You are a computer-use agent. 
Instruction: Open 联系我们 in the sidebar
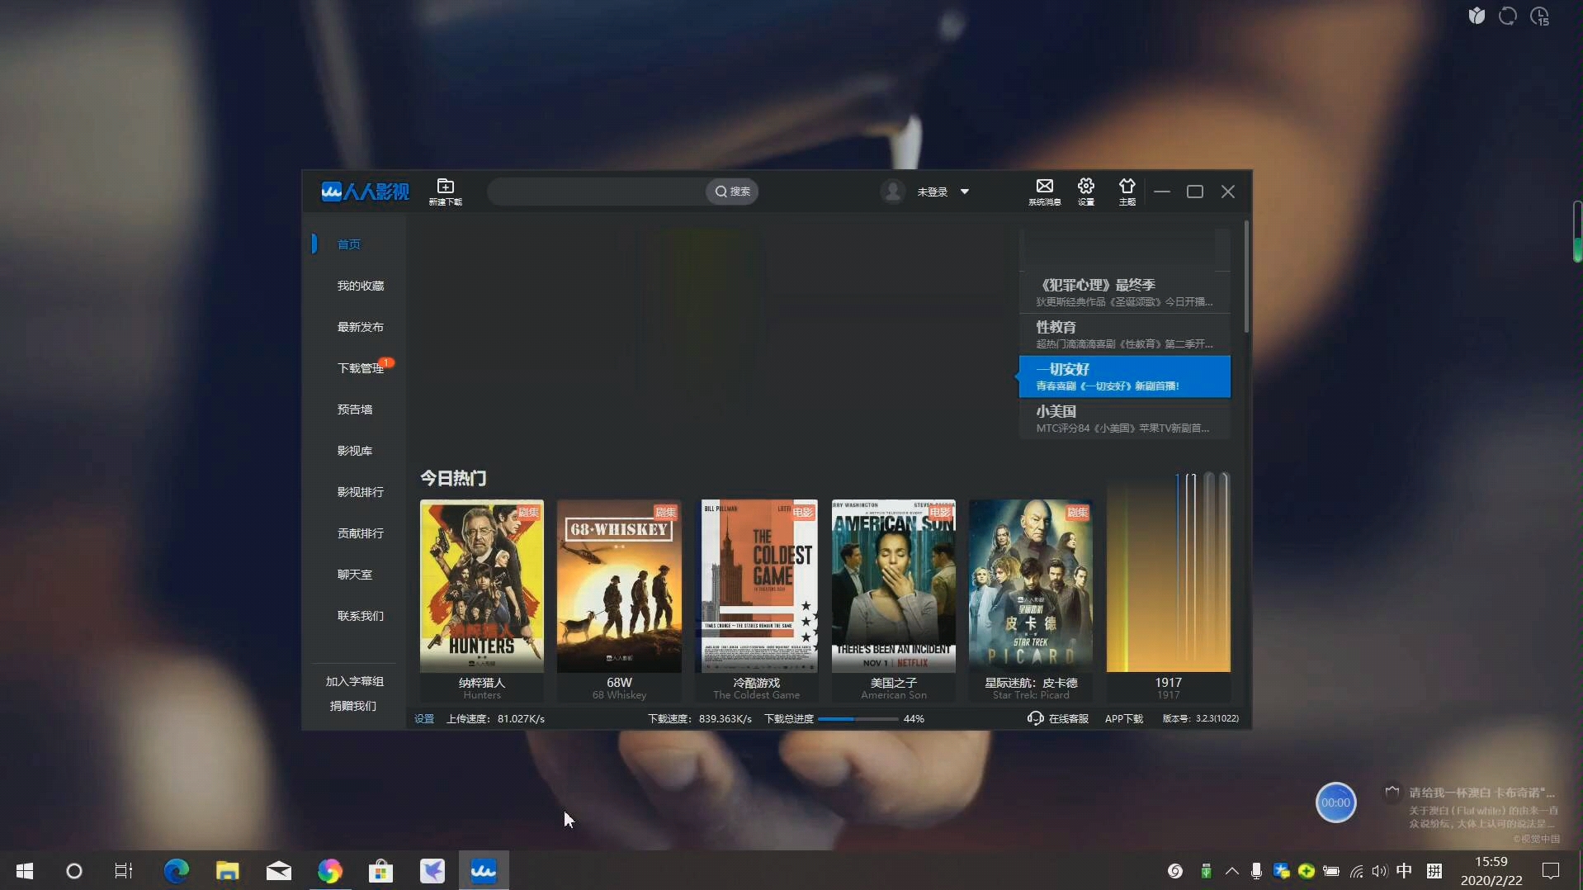(360, 616)
